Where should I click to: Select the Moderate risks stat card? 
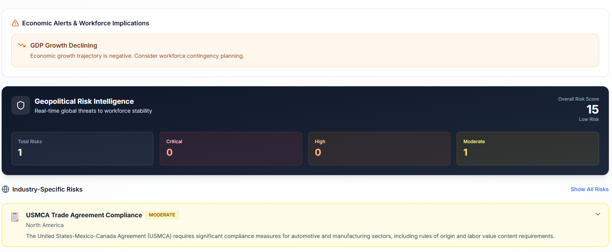pos(528,149)
